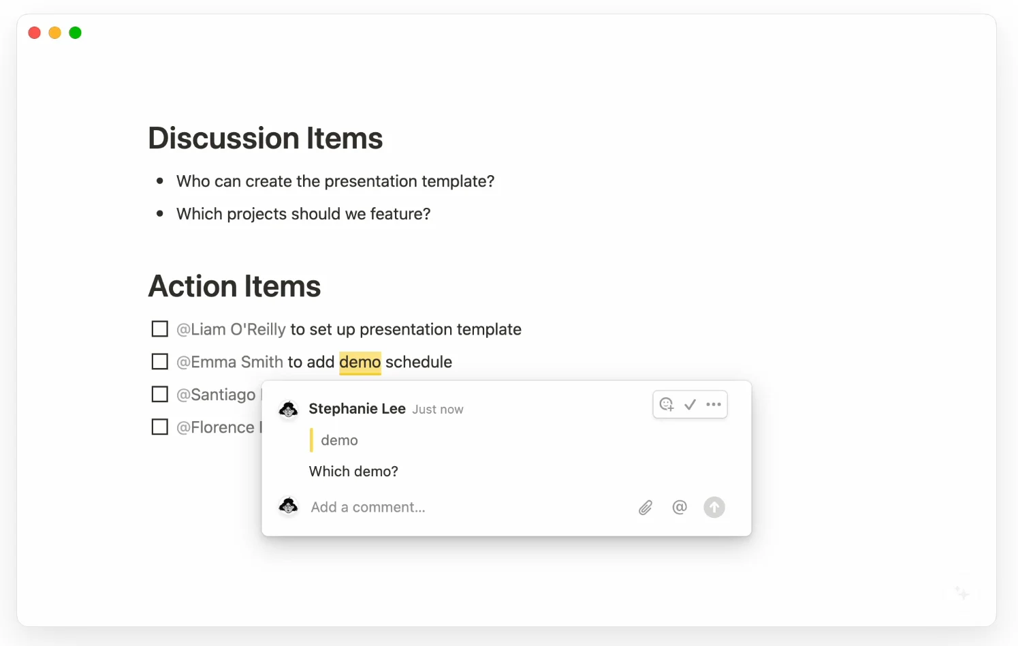The height and width of the screenshot is (646, 1018).
Task: Check the Liam O'Reilly action item checkbox
Action: (160, 329)
